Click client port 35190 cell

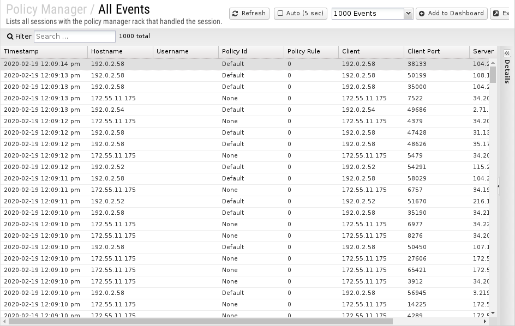436,213
